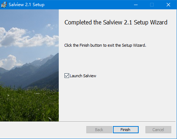The image size is (177, 139).
Task: Click the mountain landscape banner image
Action: (x=29, y=65)
